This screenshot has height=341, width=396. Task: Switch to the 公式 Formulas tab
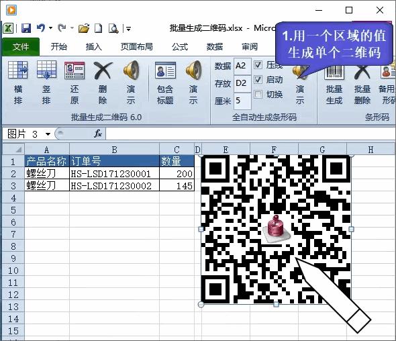(x=180, y=47)
